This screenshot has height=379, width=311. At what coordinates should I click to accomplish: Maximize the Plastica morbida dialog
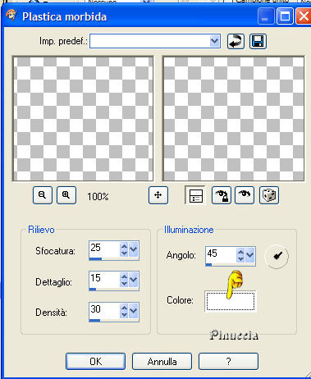(x=285, y=16)
